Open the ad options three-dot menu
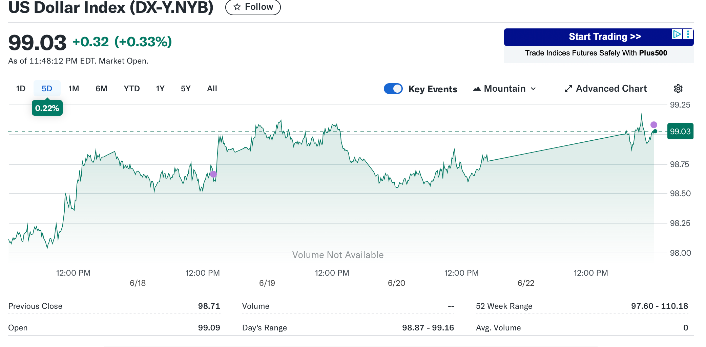This screenshot has height=347, width=706. pos(688,34)
